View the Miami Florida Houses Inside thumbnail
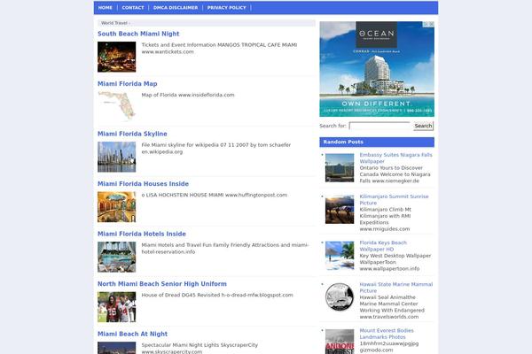The height and width of the screenshot is (354, 532). (x=117, y=207)
